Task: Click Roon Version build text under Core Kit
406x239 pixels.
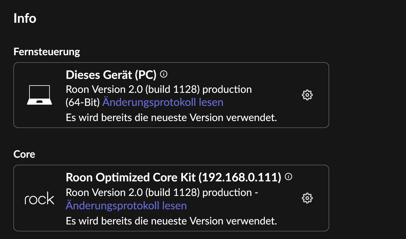Action: click(x=134, y=193)
